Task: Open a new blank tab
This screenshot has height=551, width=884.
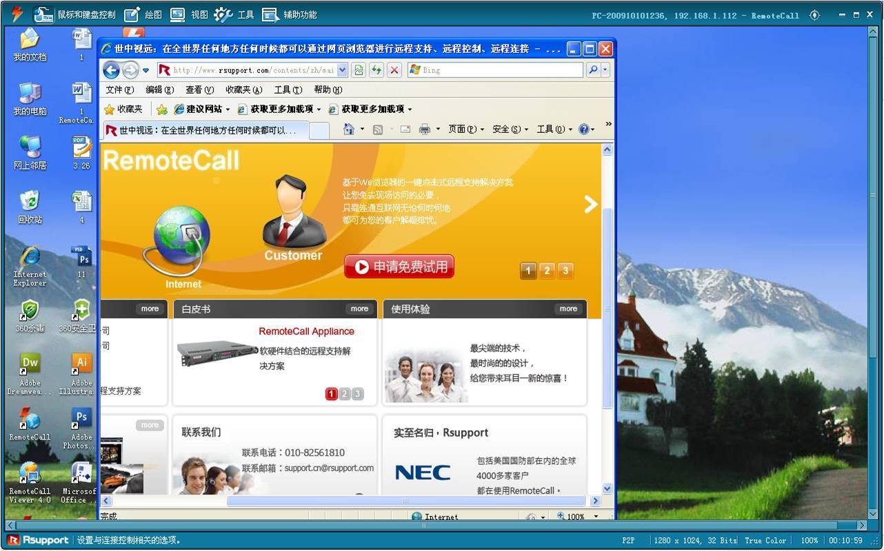Action: [319, 130]
